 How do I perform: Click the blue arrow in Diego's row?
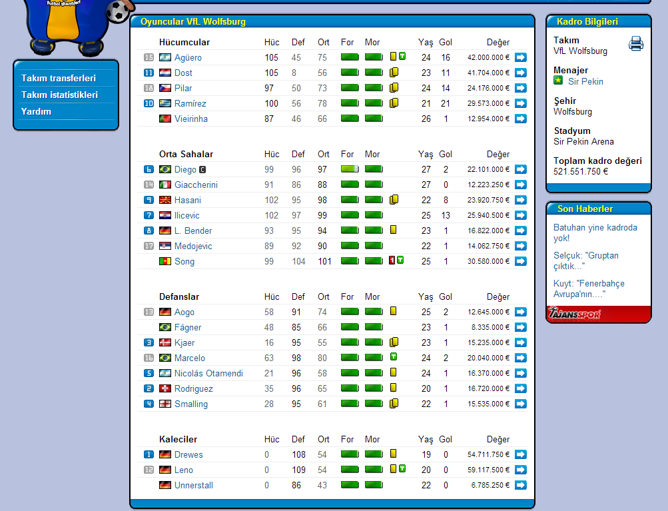pyautogui.click(x=521, y=170)
